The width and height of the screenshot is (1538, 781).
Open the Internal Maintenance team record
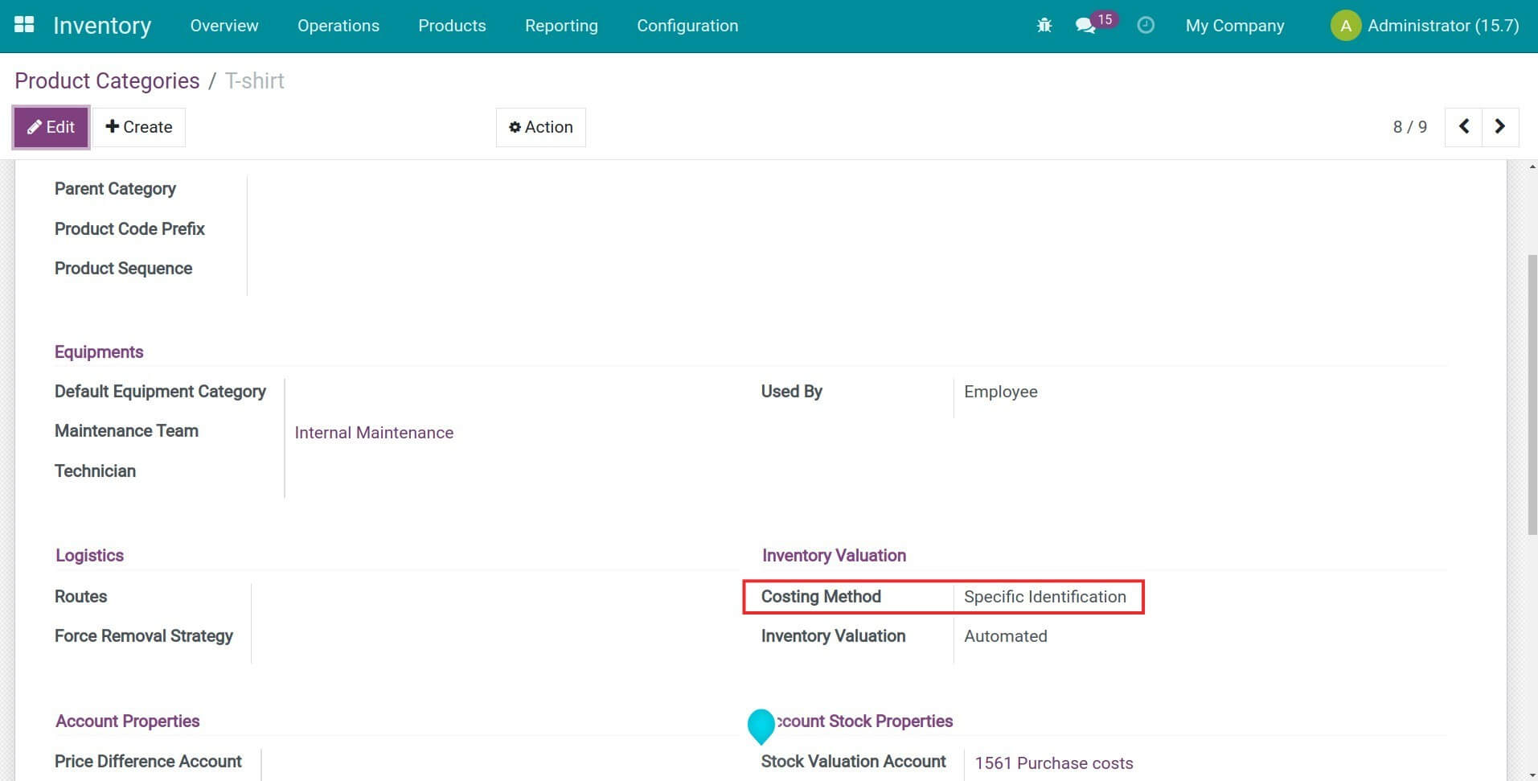coord(374,432)
